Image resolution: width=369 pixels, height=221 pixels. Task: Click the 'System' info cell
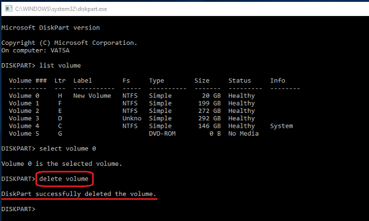282,126
